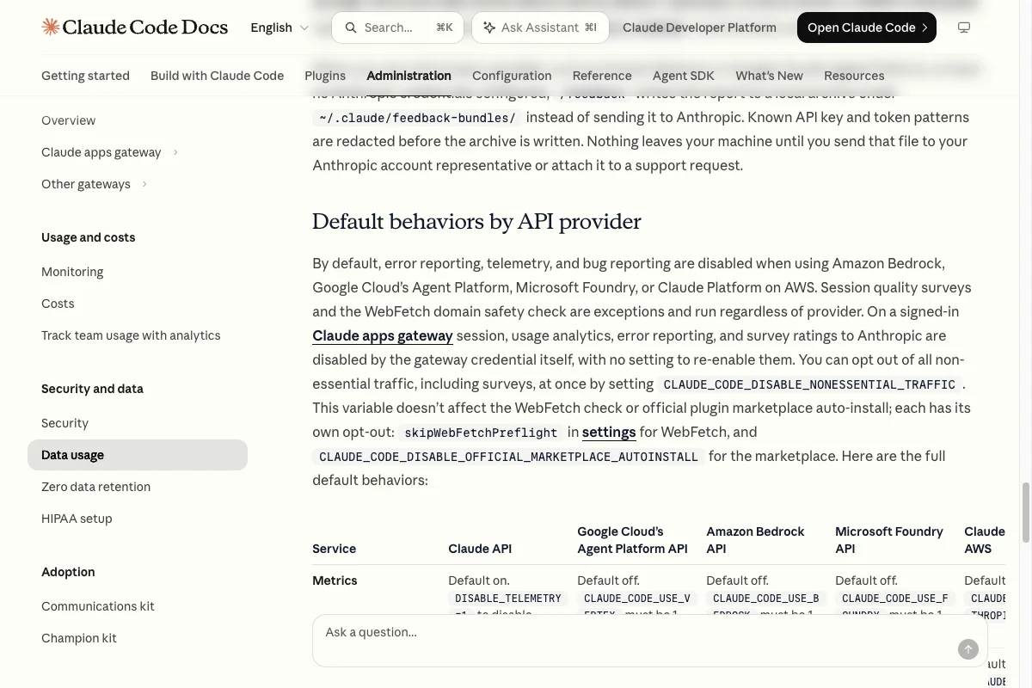
Task: Open the Reference tab
Action: [x=602, y=76]
